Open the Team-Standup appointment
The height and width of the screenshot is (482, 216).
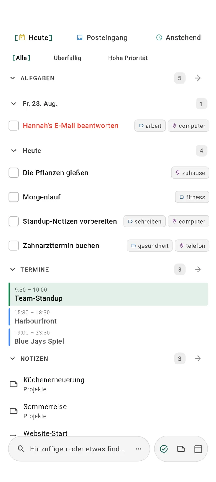coord(108,294)
